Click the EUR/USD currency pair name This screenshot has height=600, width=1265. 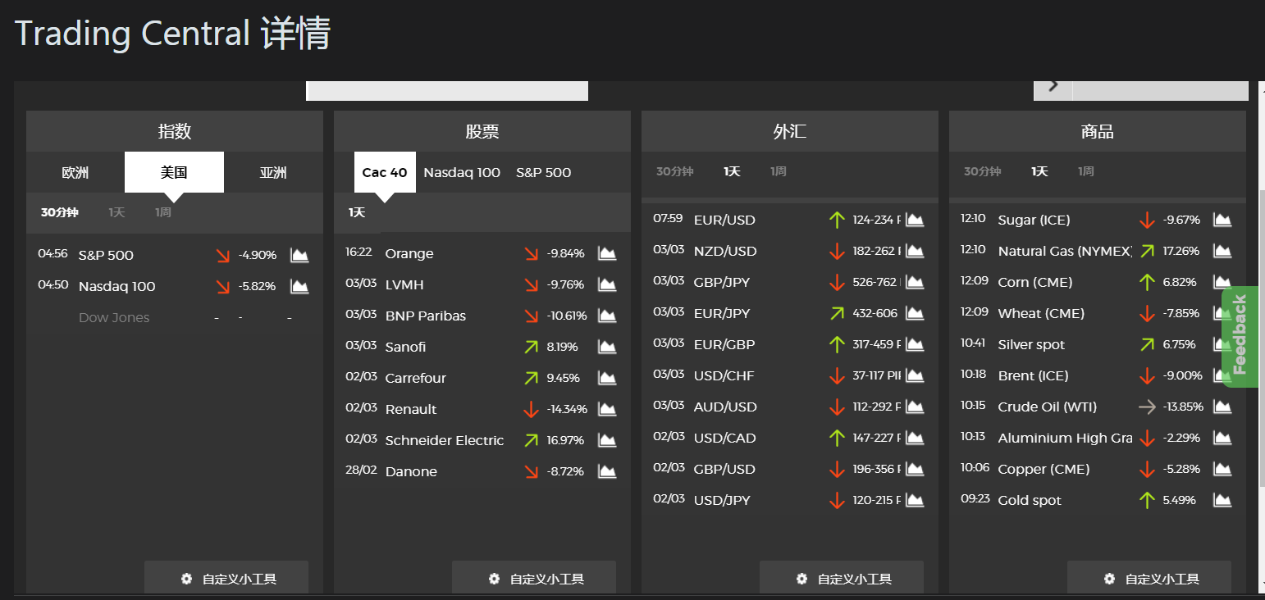pyautogui.click(x=724, y=220)
